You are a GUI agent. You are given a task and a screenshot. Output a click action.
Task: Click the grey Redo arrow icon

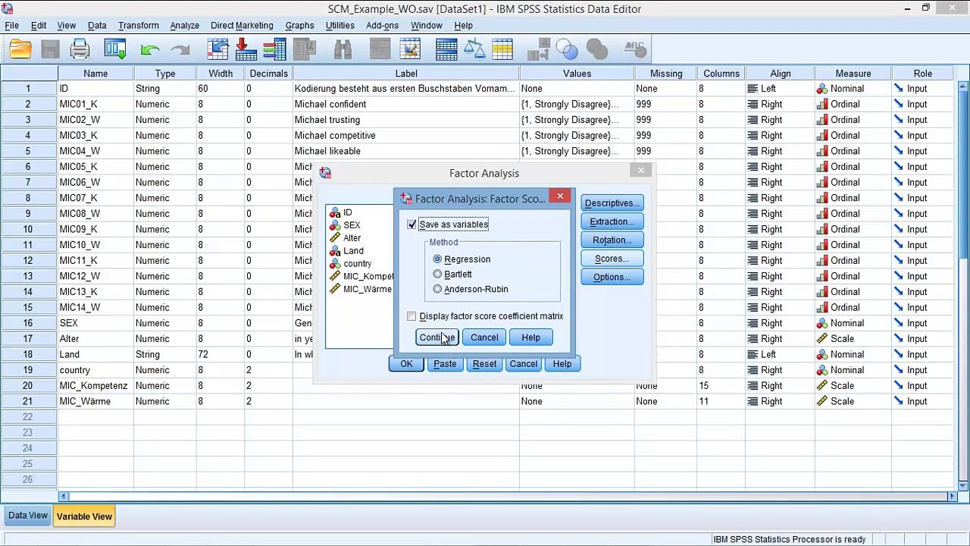(x=180, y=50)
